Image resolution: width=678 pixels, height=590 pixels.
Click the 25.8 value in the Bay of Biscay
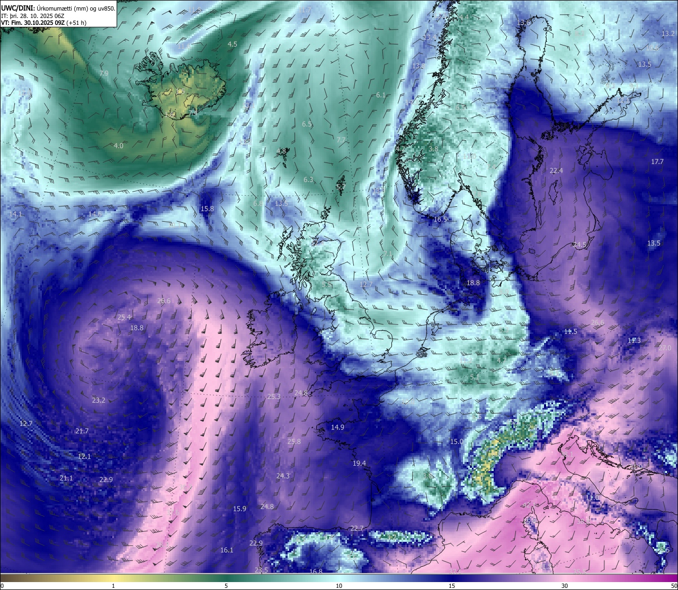pyautogui.click(x=294, y=441)
